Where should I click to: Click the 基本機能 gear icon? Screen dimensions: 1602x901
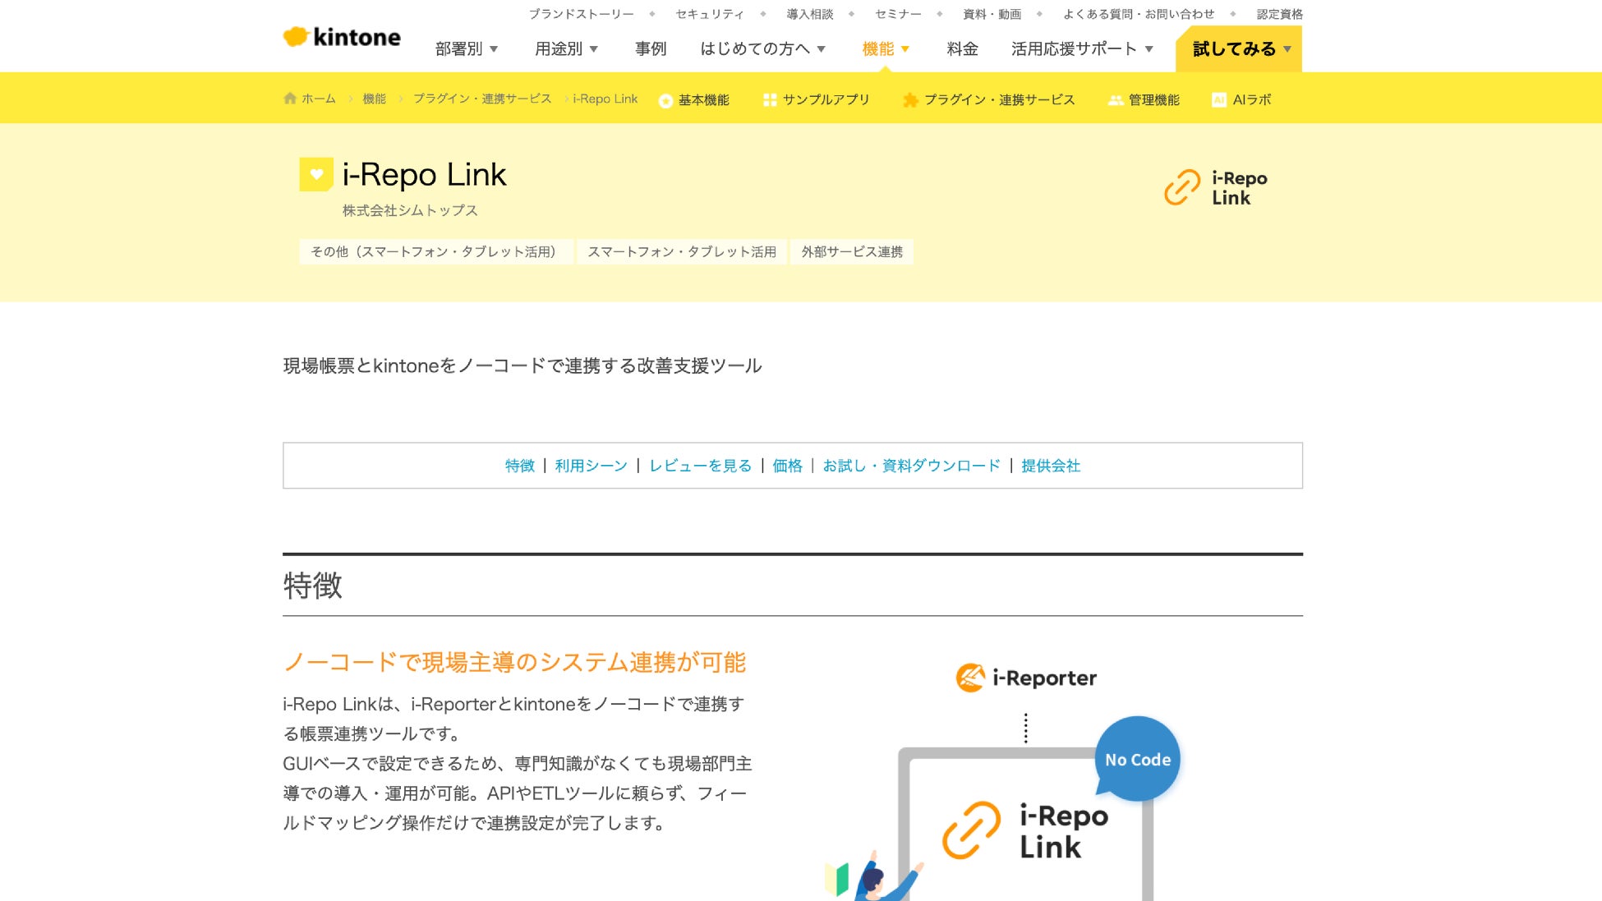pos(665,100)
